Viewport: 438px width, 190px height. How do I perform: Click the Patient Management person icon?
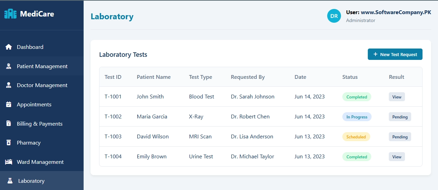click(9, 66)
